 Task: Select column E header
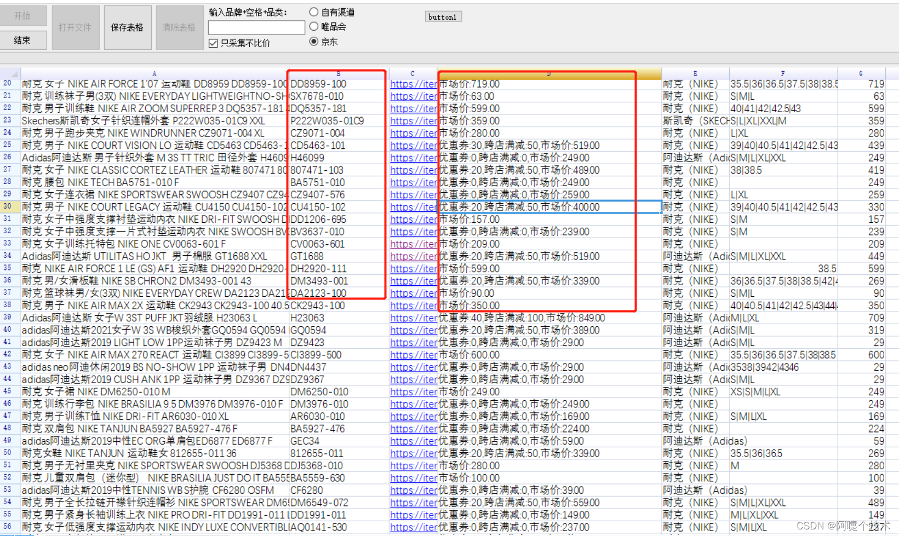(x=695, y=73)
